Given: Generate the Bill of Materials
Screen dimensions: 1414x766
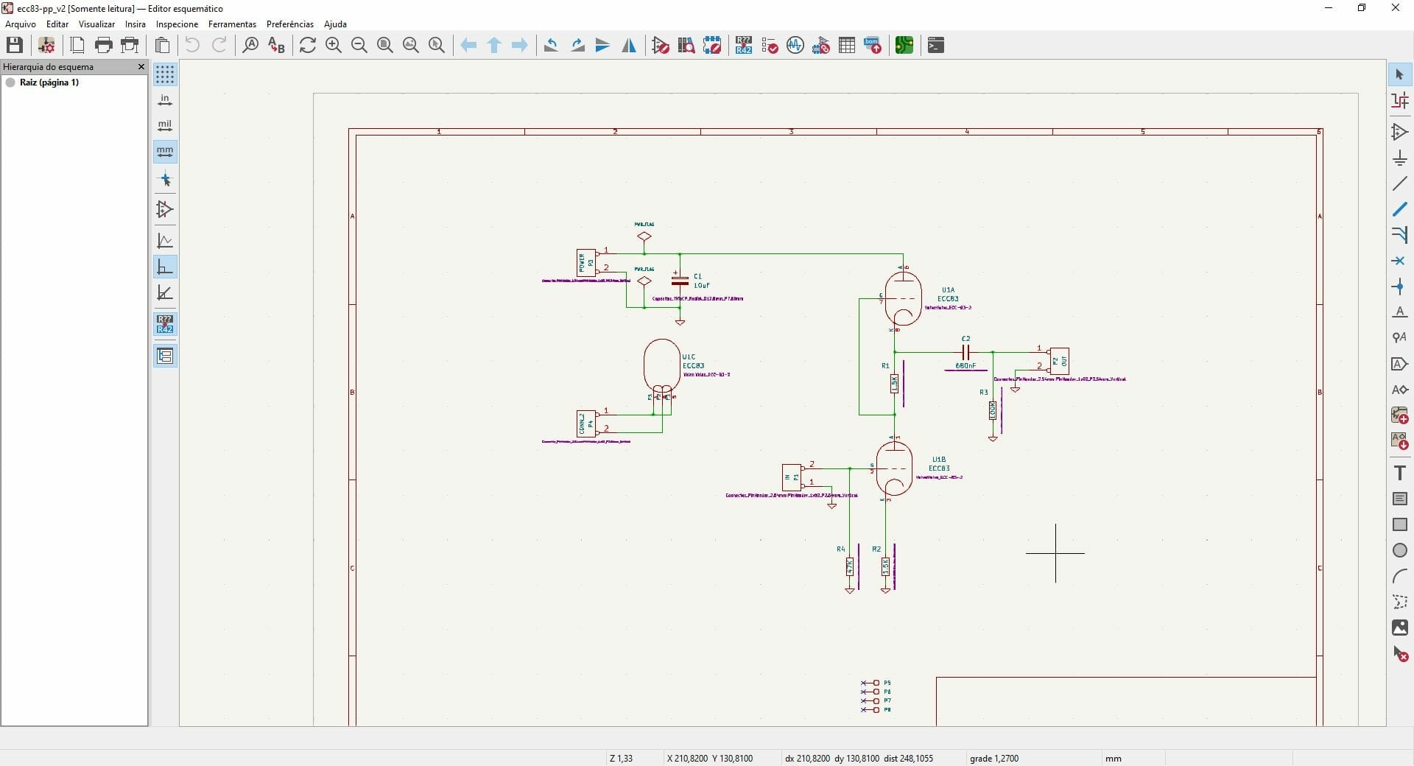Looking at the screenshot, I should tap(873, 45).
